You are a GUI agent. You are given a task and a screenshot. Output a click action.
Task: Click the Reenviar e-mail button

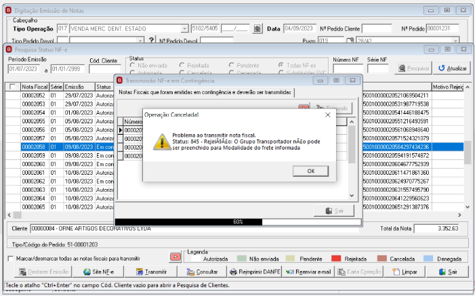pos(308,272)
